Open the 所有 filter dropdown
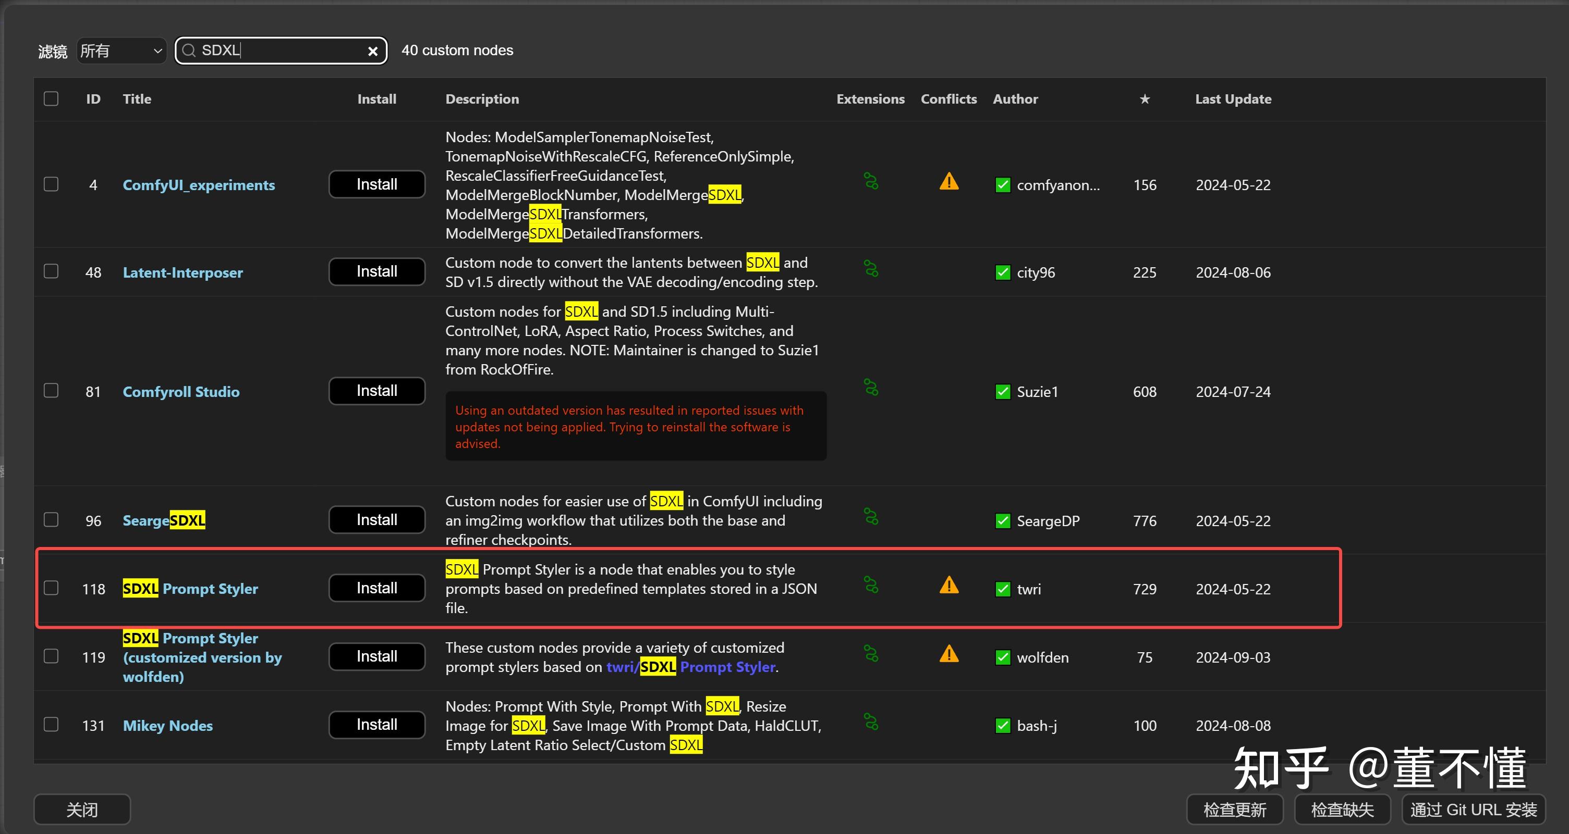Viewport: 1569px width, 834px height. coord(121,51)
